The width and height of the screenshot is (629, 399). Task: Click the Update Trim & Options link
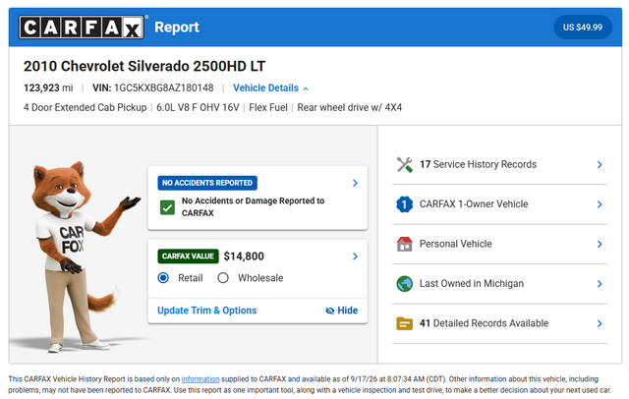(207, 311)
